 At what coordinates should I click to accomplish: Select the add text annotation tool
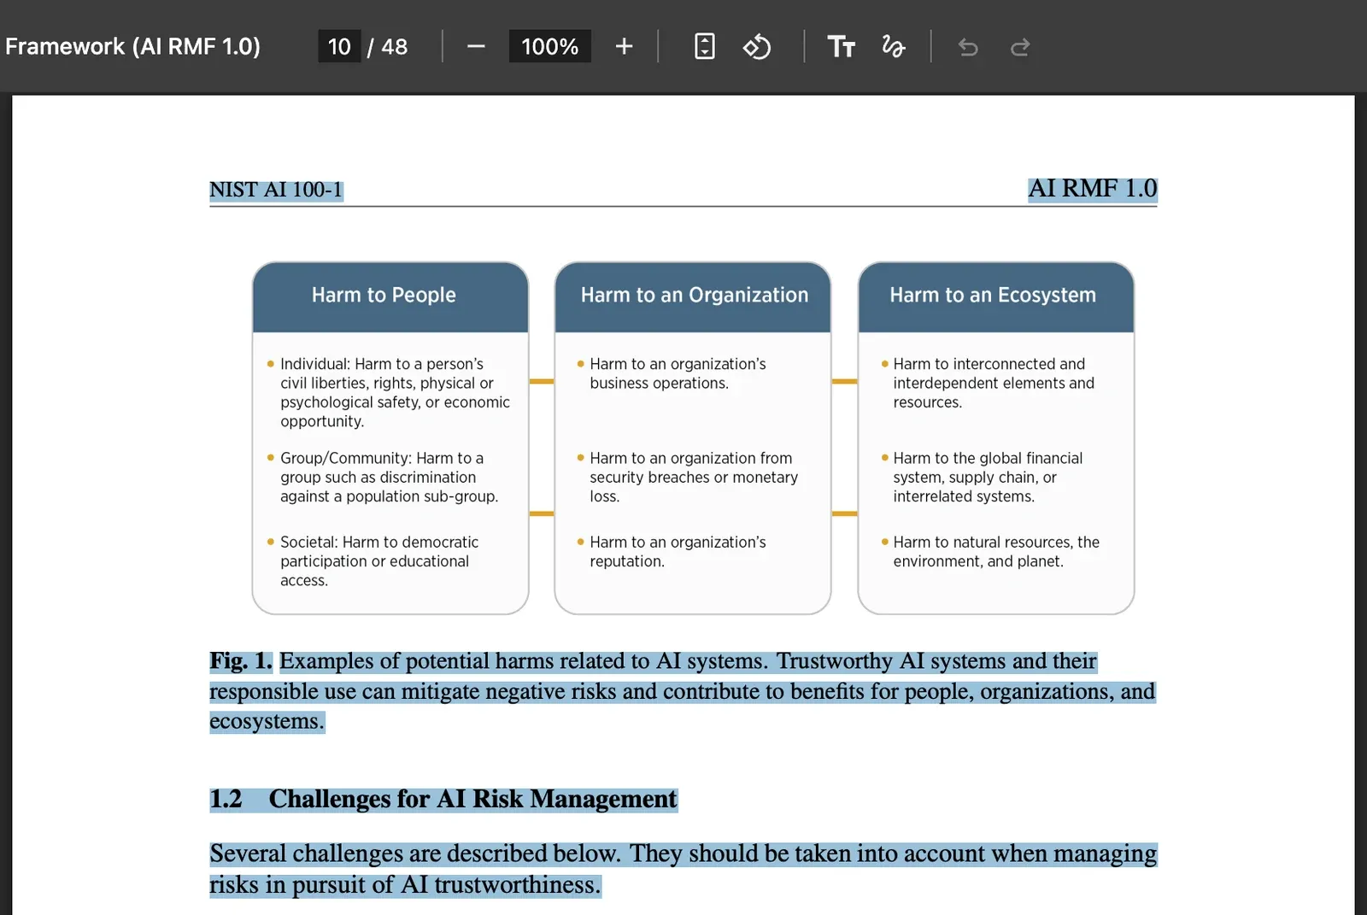pos(841,46)
